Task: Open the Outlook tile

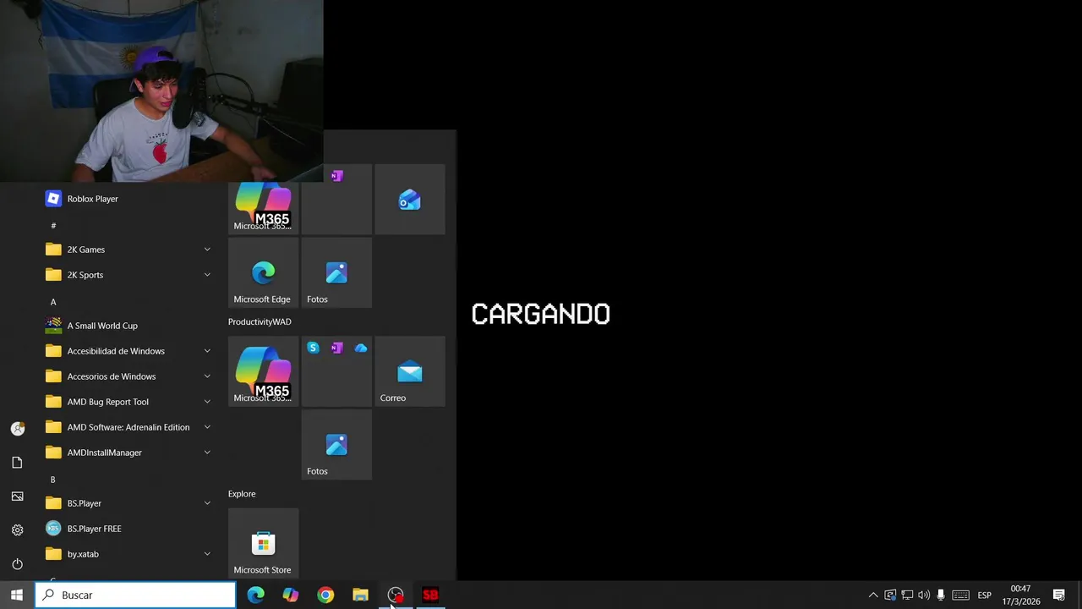Action: 410,200
